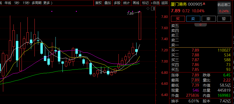Click the red 买 buy button
234x104 pixels.
point(178,19)
